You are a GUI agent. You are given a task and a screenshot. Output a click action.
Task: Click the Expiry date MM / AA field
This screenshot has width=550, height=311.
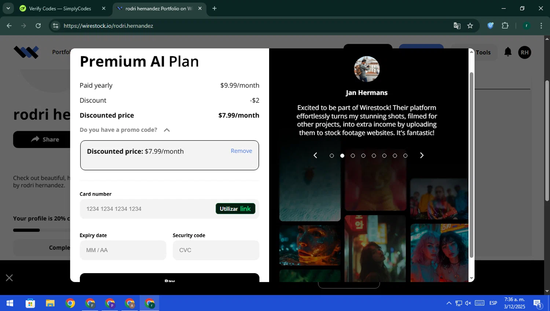(x=123, y=250)
